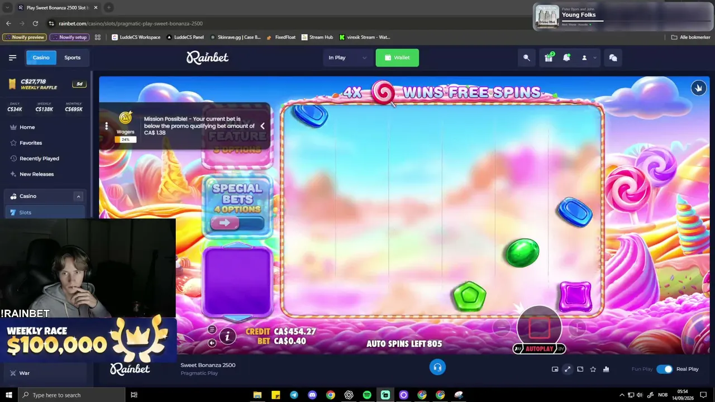This screenshot has width=715, height=402.
Task: Toggle Fun Play / Real Play switch
Action: click(x=664, y=369)
